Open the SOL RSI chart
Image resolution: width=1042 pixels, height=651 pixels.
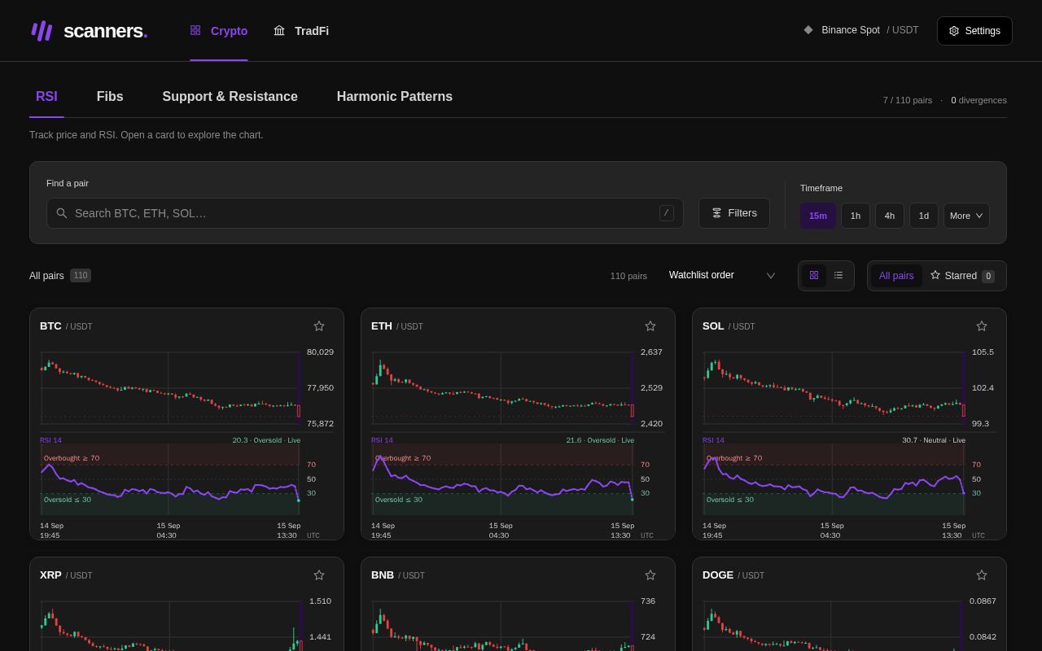click(x=834, y=479)
